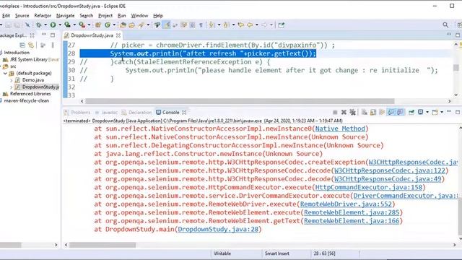Open the Navigate menu
The image size is (462, 260).
(66, 16)
